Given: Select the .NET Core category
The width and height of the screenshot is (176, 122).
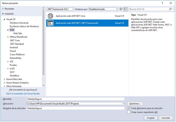Looking at the screenshot, I should click(x=14, y=40).
